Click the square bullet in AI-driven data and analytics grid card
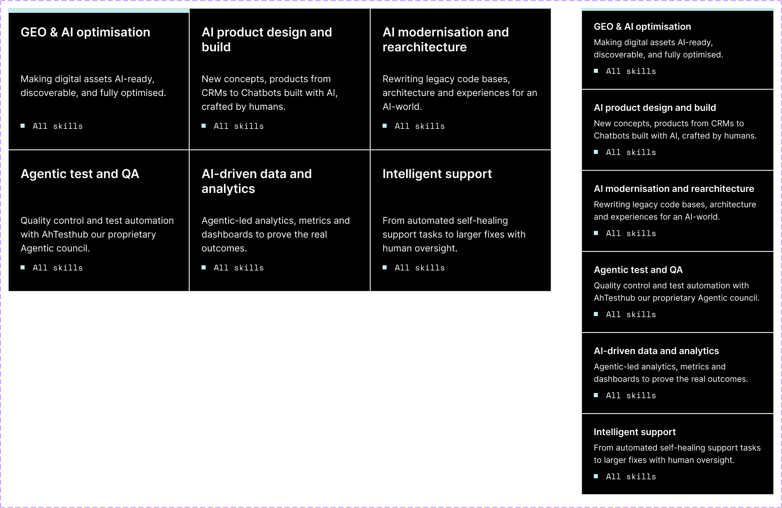Viewport: 782px width, 508px height. [204, 267]
